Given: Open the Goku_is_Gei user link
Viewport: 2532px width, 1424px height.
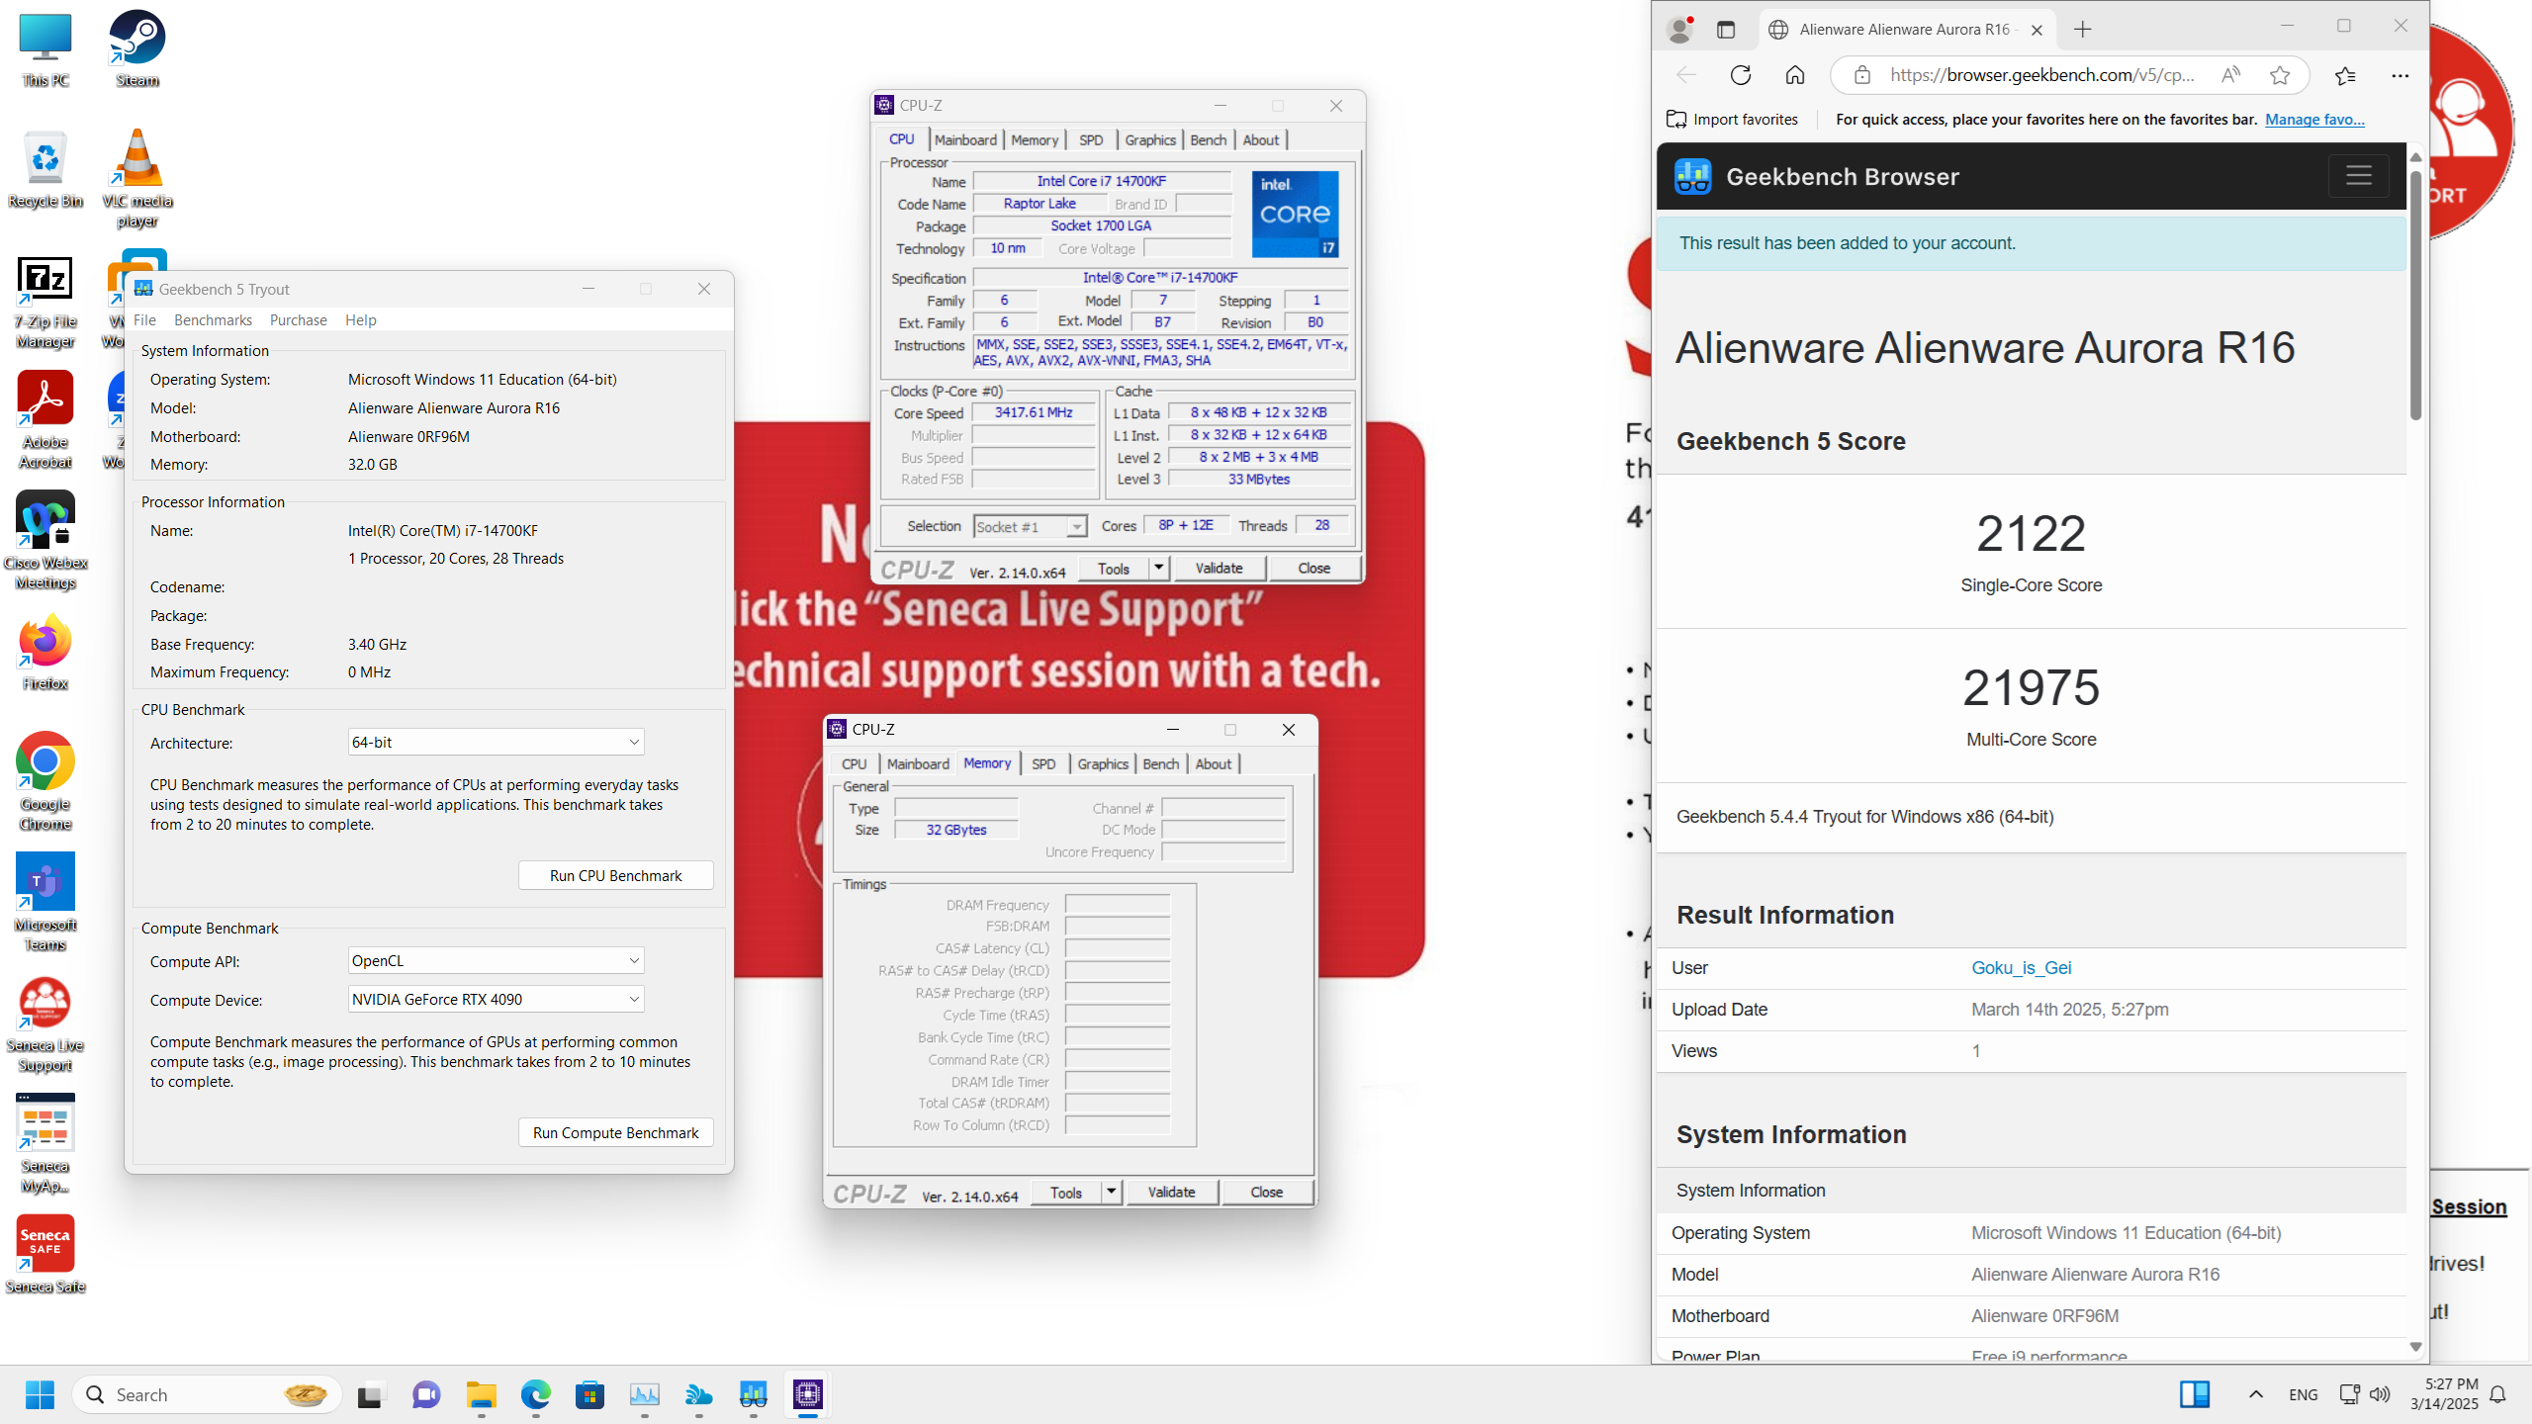Looking at the screenshot, I should [x=2021, y=967].
